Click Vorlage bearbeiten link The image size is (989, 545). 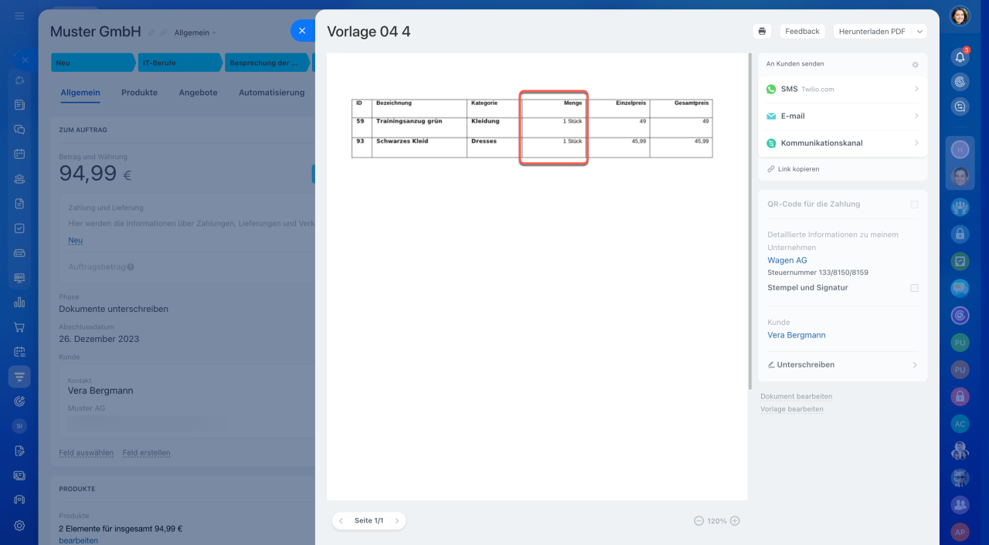[792, 409]
